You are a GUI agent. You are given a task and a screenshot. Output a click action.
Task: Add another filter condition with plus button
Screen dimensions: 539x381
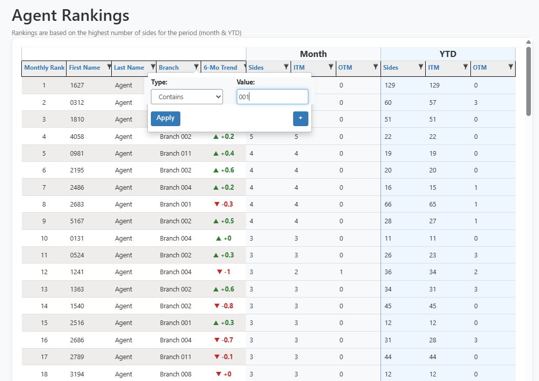click(300, 119)
